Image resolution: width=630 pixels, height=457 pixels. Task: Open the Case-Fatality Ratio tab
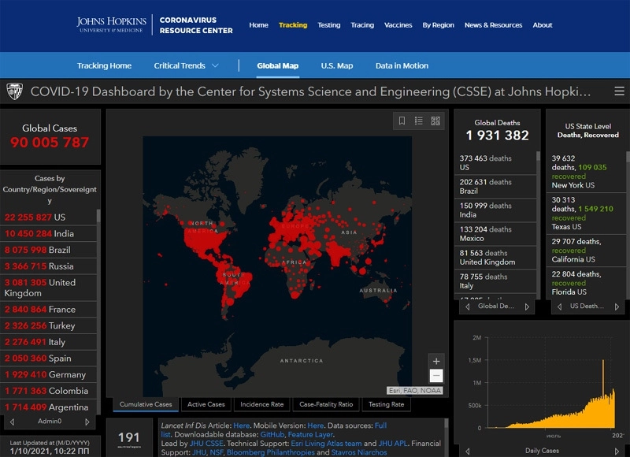click(x=325, y=404)
